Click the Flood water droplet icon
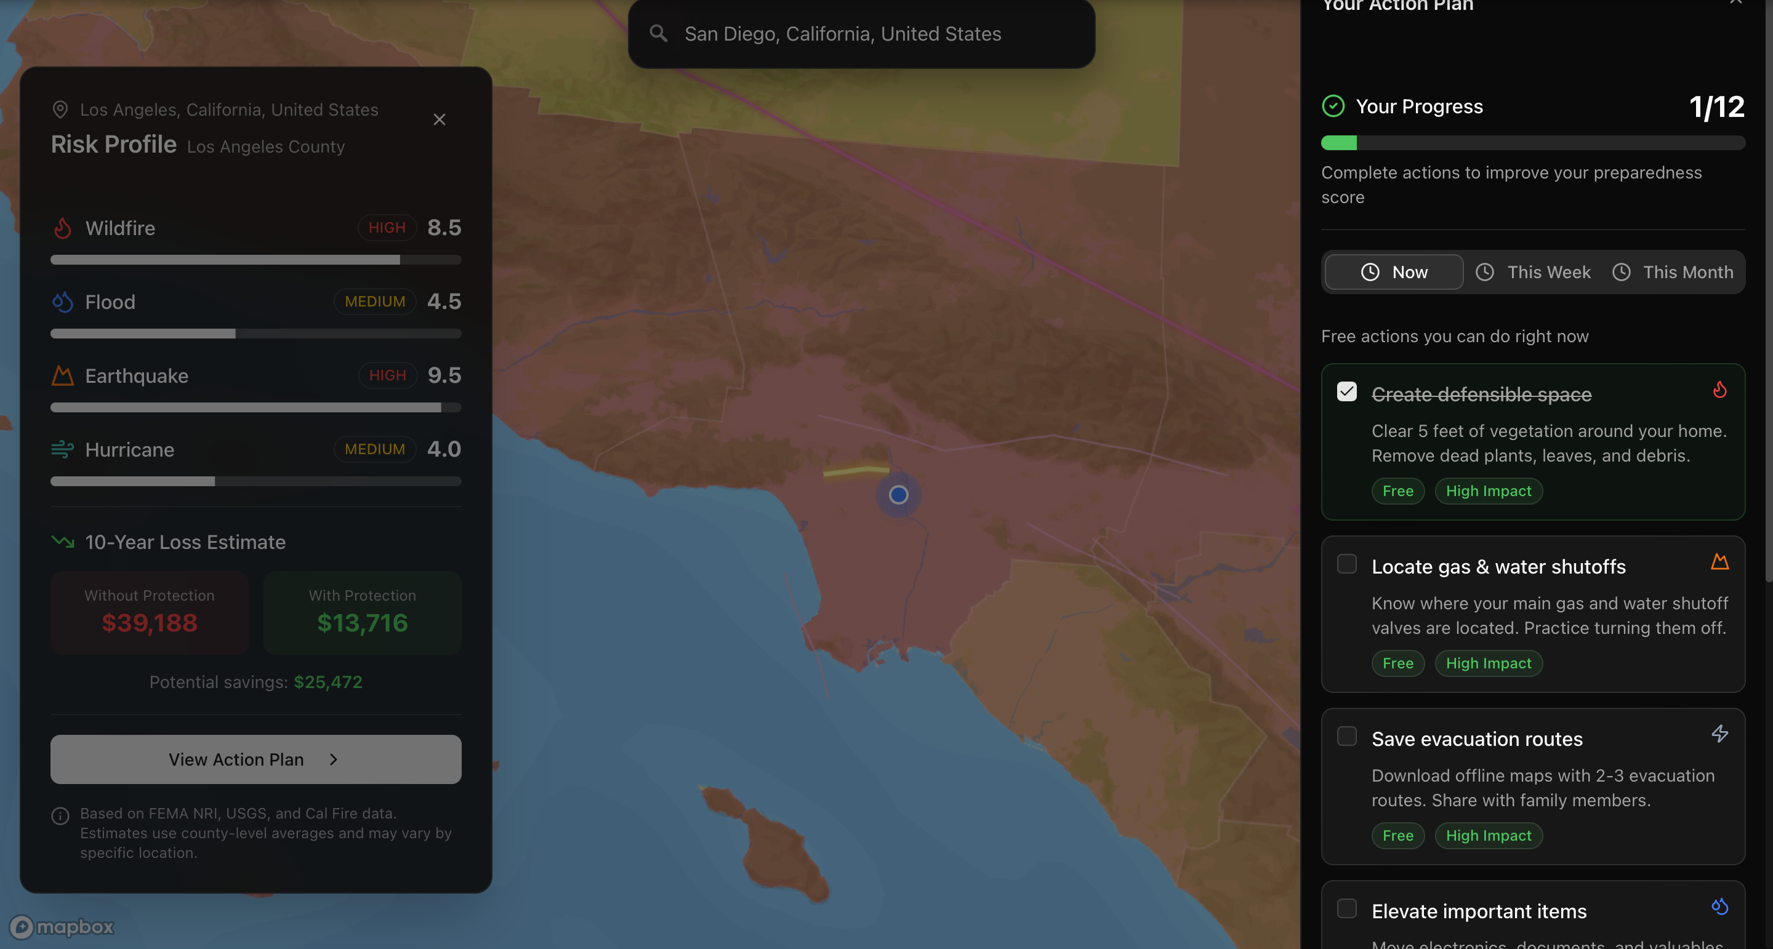 63,302
